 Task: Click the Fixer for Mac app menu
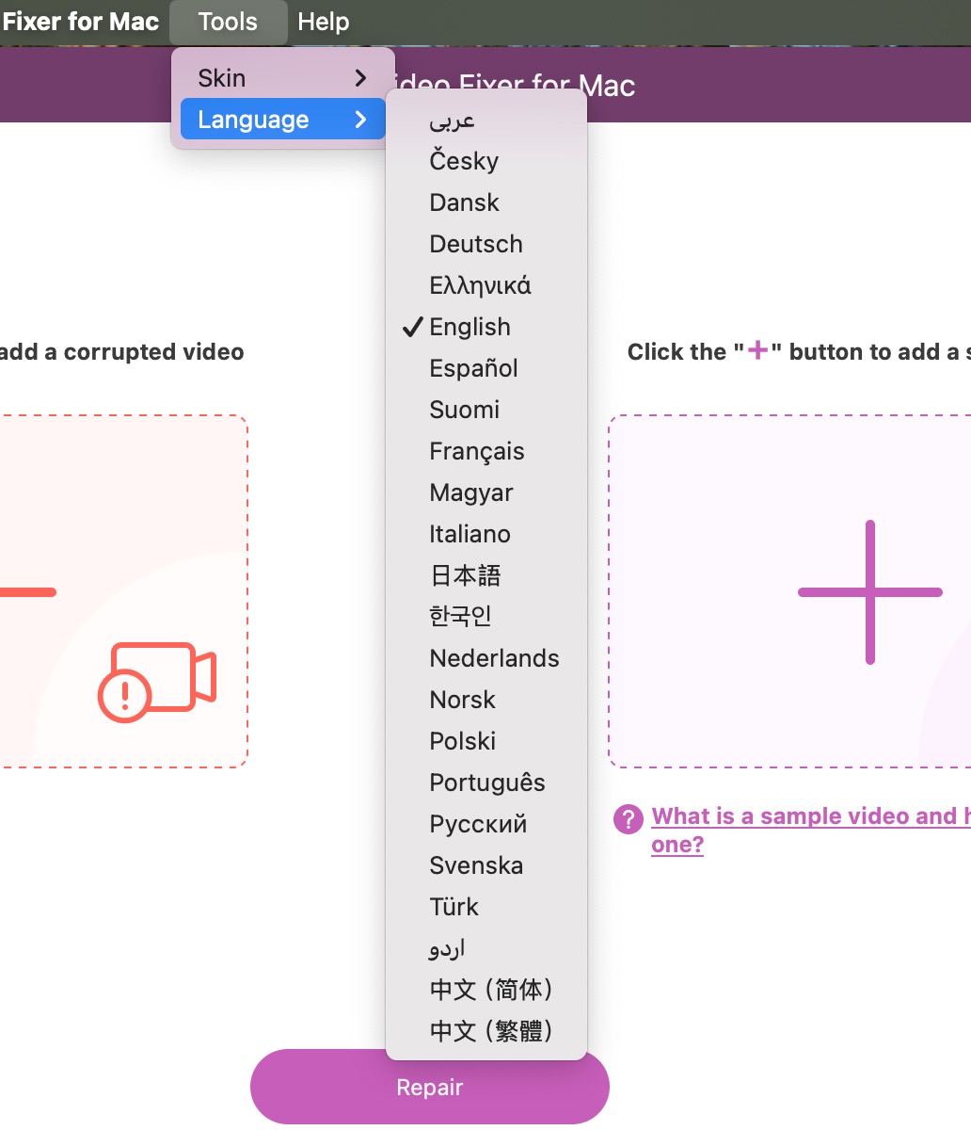80,22
